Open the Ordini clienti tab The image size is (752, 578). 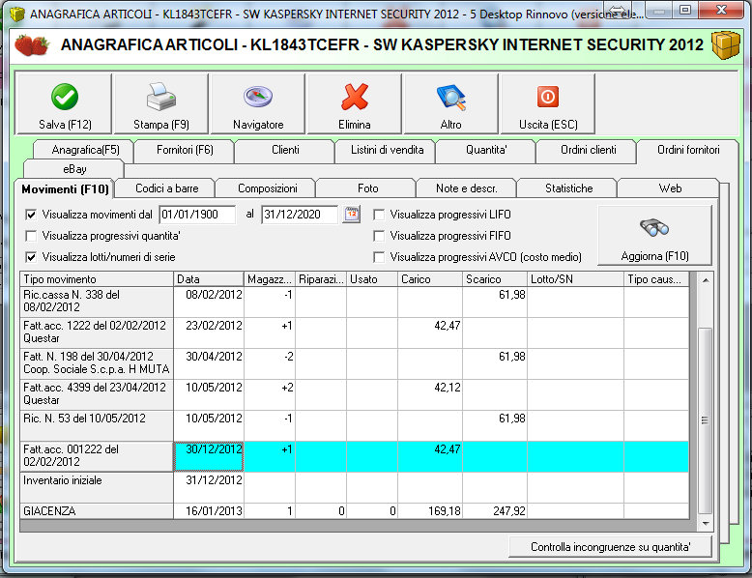pos(588,150)
